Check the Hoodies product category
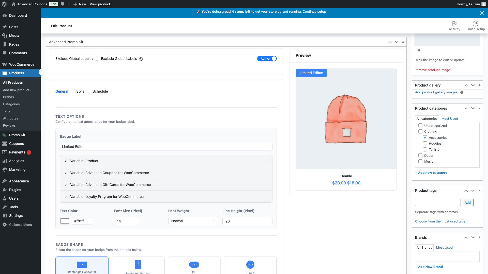Image resolution: width=488 pixels, height=274 pixels. pos(425,143)
